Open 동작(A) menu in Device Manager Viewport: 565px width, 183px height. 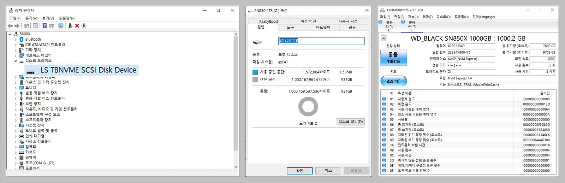pos(31,18)
